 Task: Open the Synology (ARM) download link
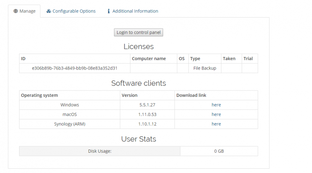point(216,124)
